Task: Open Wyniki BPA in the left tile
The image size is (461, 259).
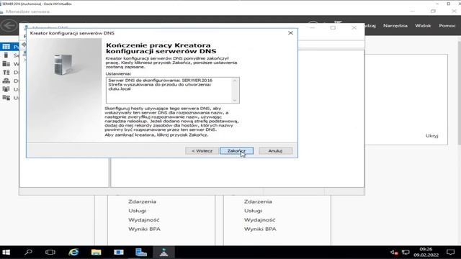Action: [144, 229]
